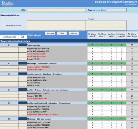Select the H1 Transversal IAA header row

[x=69, y=45]
